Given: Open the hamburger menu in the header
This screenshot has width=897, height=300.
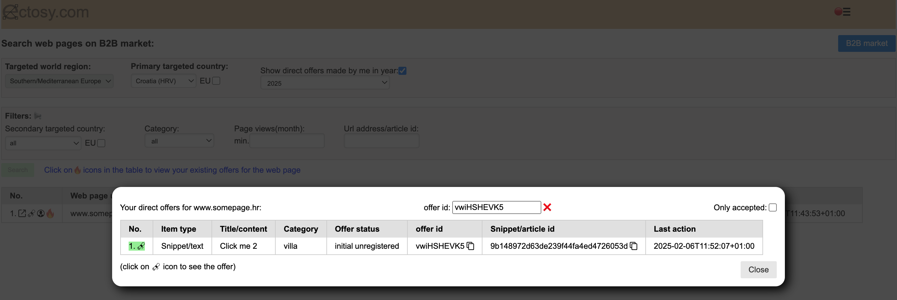Looking at the screenshot, I should [x=847, y=12].
